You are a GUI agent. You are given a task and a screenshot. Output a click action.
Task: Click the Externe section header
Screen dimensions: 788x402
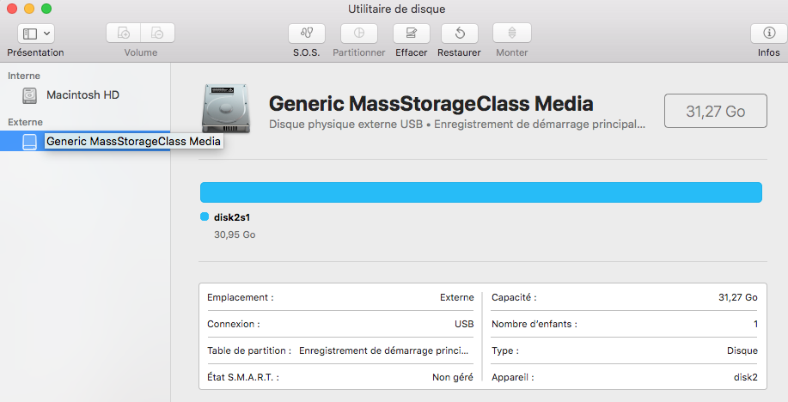click(x=25, y=122)
